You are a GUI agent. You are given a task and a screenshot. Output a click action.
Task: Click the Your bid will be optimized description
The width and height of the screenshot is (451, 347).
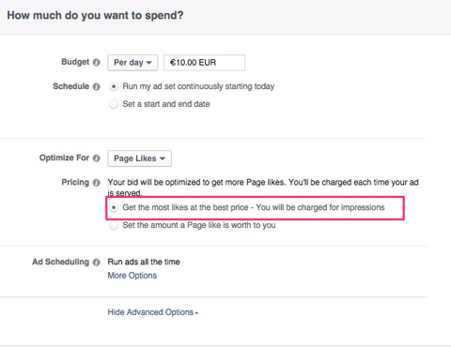[x=263, y=188]
